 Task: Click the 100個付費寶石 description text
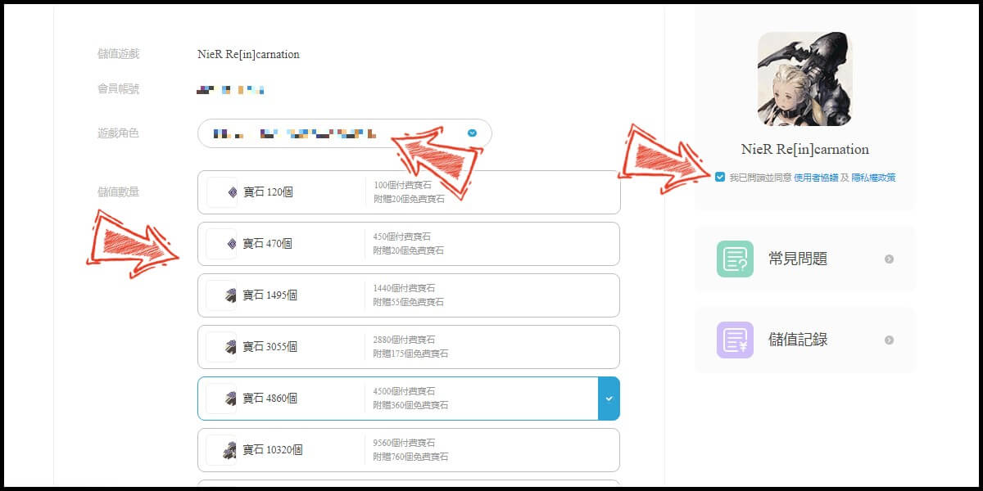click(402, 185)
